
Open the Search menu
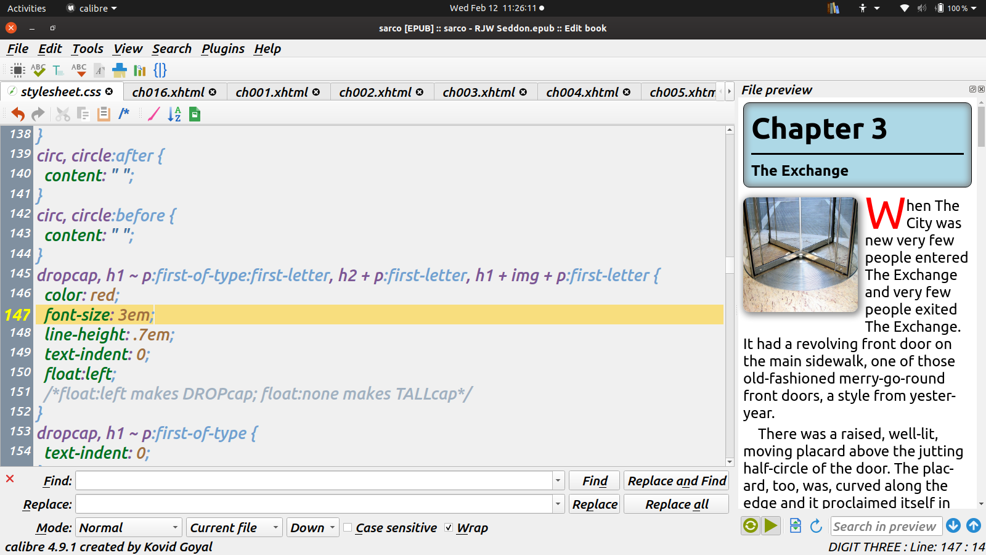pyautogui.click(x=172, y=49)
